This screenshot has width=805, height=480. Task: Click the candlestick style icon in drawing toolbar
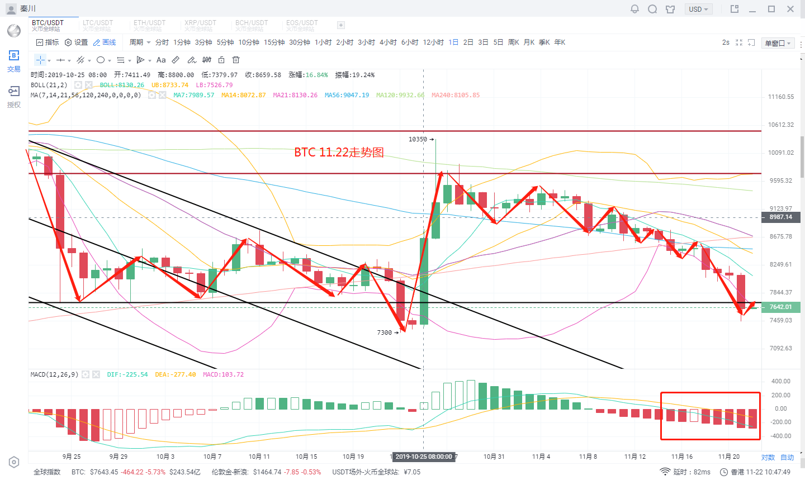pyautogui.click(x=207, y=60)
